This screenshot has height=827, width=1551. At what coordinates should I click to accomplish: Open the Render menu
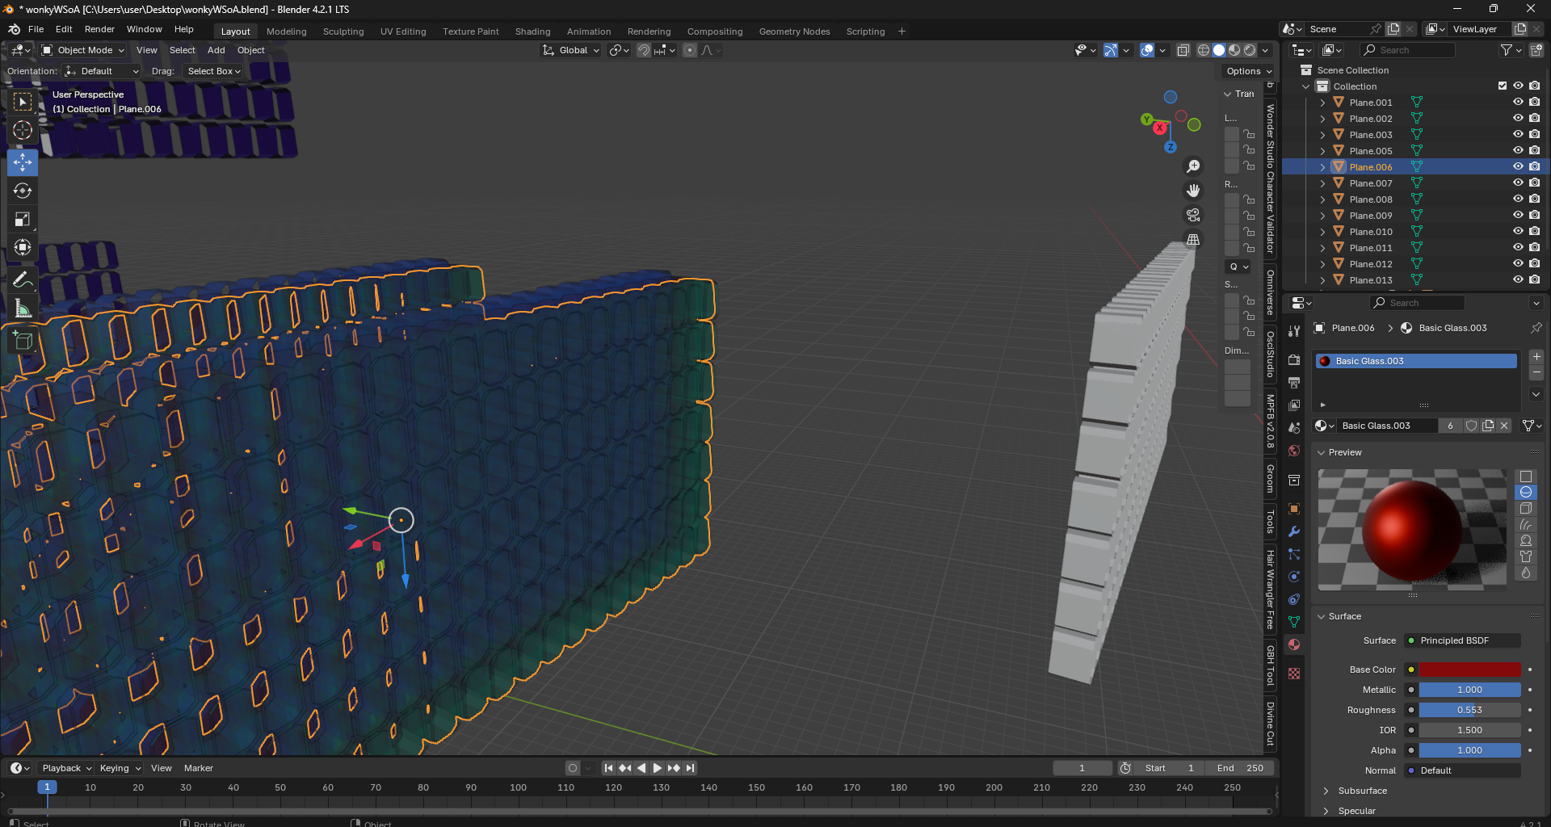click(x=99, y=29)
